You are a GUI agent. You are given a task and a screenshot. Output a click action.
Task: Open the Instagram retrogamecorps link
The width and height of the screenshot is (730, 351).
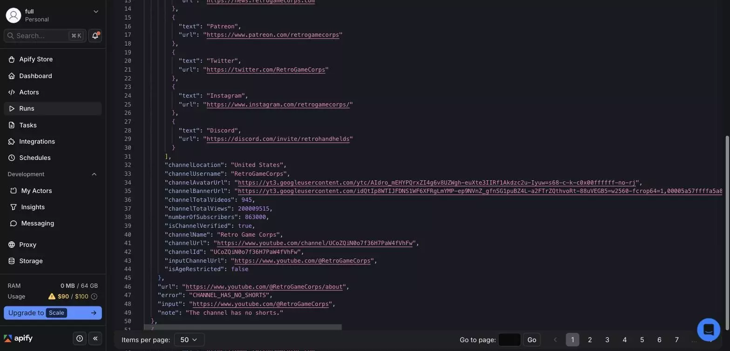point(278,105)
